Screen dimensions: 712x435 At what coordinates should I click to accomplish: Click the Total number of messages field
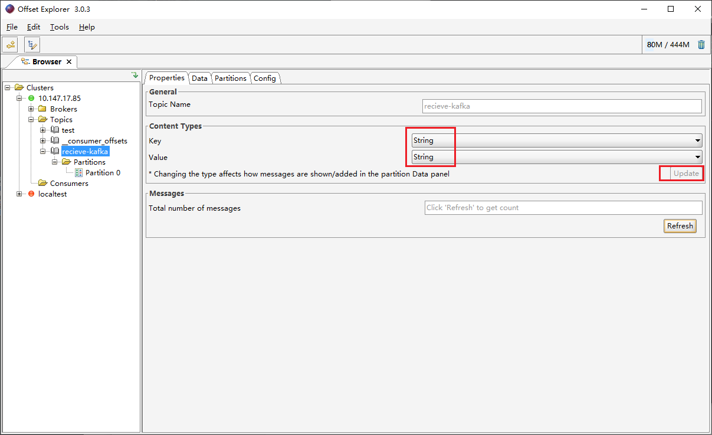click(x=563, y=208)
